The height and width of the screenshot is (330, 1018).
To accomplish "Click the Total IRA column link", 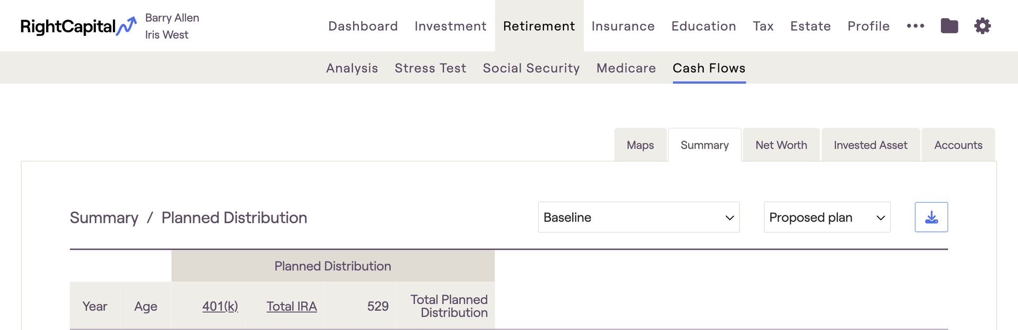I will 292,306.
